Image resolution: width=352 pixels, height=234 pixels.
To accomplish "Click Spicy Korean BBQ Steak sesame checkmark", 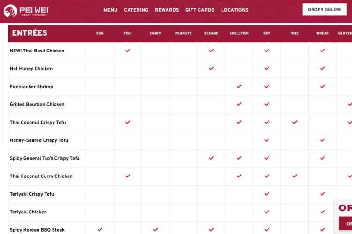I will (x=211, y=230).
